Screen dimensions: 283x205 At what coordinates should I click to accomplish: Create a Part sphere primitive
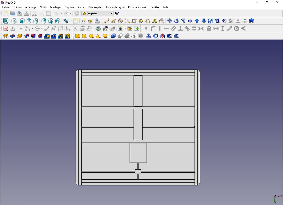[x=91, y=36]
